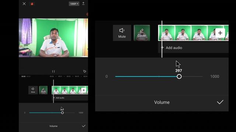
Task: Click the Volume label in the phone view
Action: pos(53,126)
